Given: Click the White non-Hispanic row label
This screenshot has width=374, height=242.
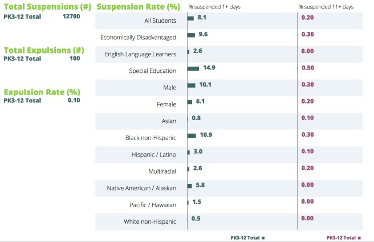Looking at the screenshot, I should click(150, 222).
